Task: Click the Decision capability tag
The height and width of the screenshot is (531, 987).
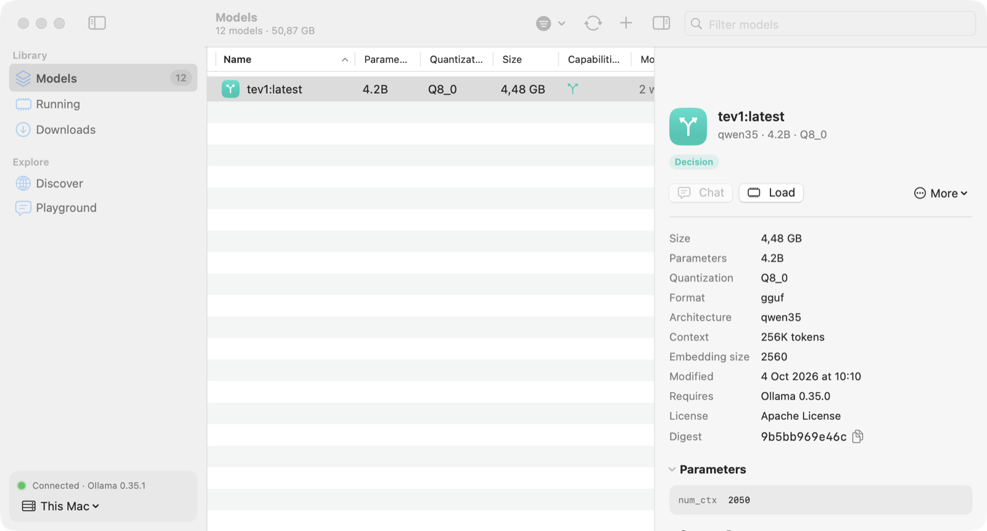Action: 694,162
